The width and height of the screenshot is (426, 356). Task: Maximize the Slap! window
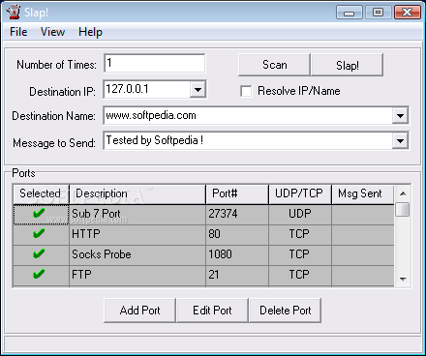coord(378,13)
